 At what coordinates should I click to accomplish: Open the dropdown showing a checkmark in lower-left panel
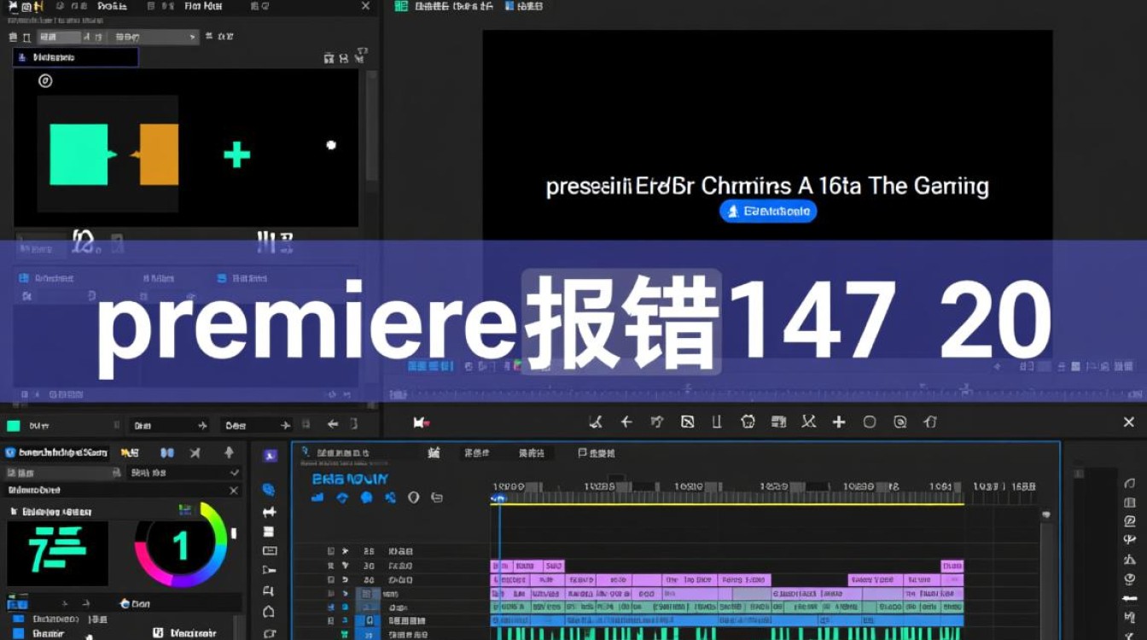tap(183, 472)
